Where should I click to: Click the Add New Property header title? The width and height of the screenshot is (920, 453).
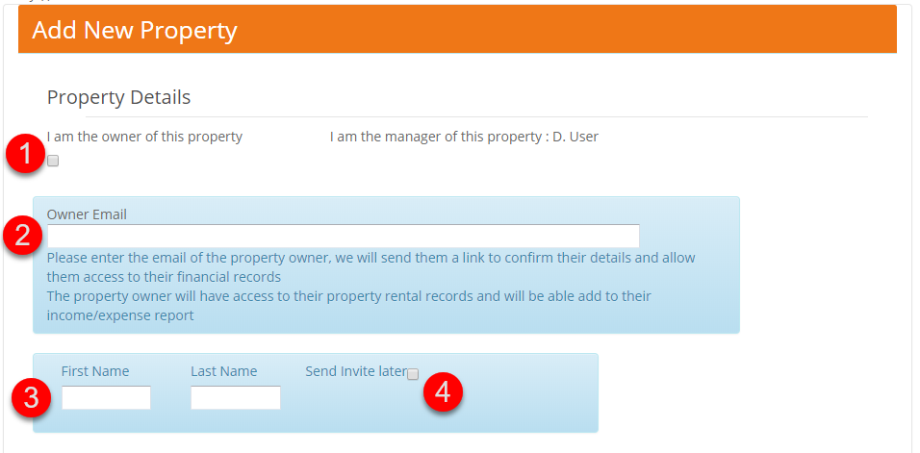point(135,30)
